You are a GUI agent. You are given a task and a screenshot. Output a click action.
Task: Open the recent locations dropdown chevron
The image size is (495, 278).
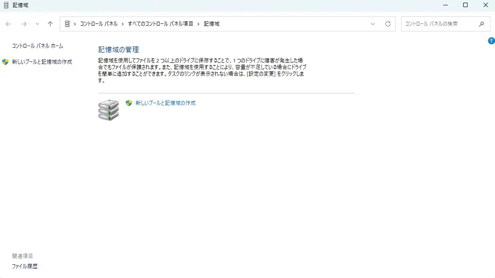[37, 24]
